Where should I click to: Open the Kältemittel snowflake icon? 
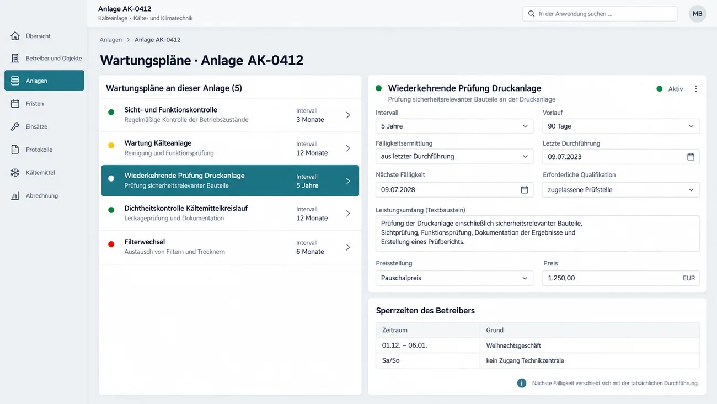[x=15, y=173]
